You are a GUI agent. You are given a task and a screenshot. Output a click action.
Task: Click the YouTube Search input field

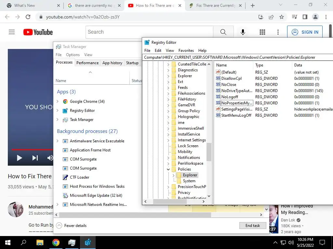[149, 32]
